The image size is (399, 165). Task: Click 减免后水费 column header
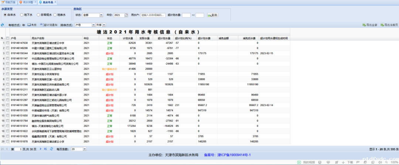pyautogui.click(x=249, y=38)
